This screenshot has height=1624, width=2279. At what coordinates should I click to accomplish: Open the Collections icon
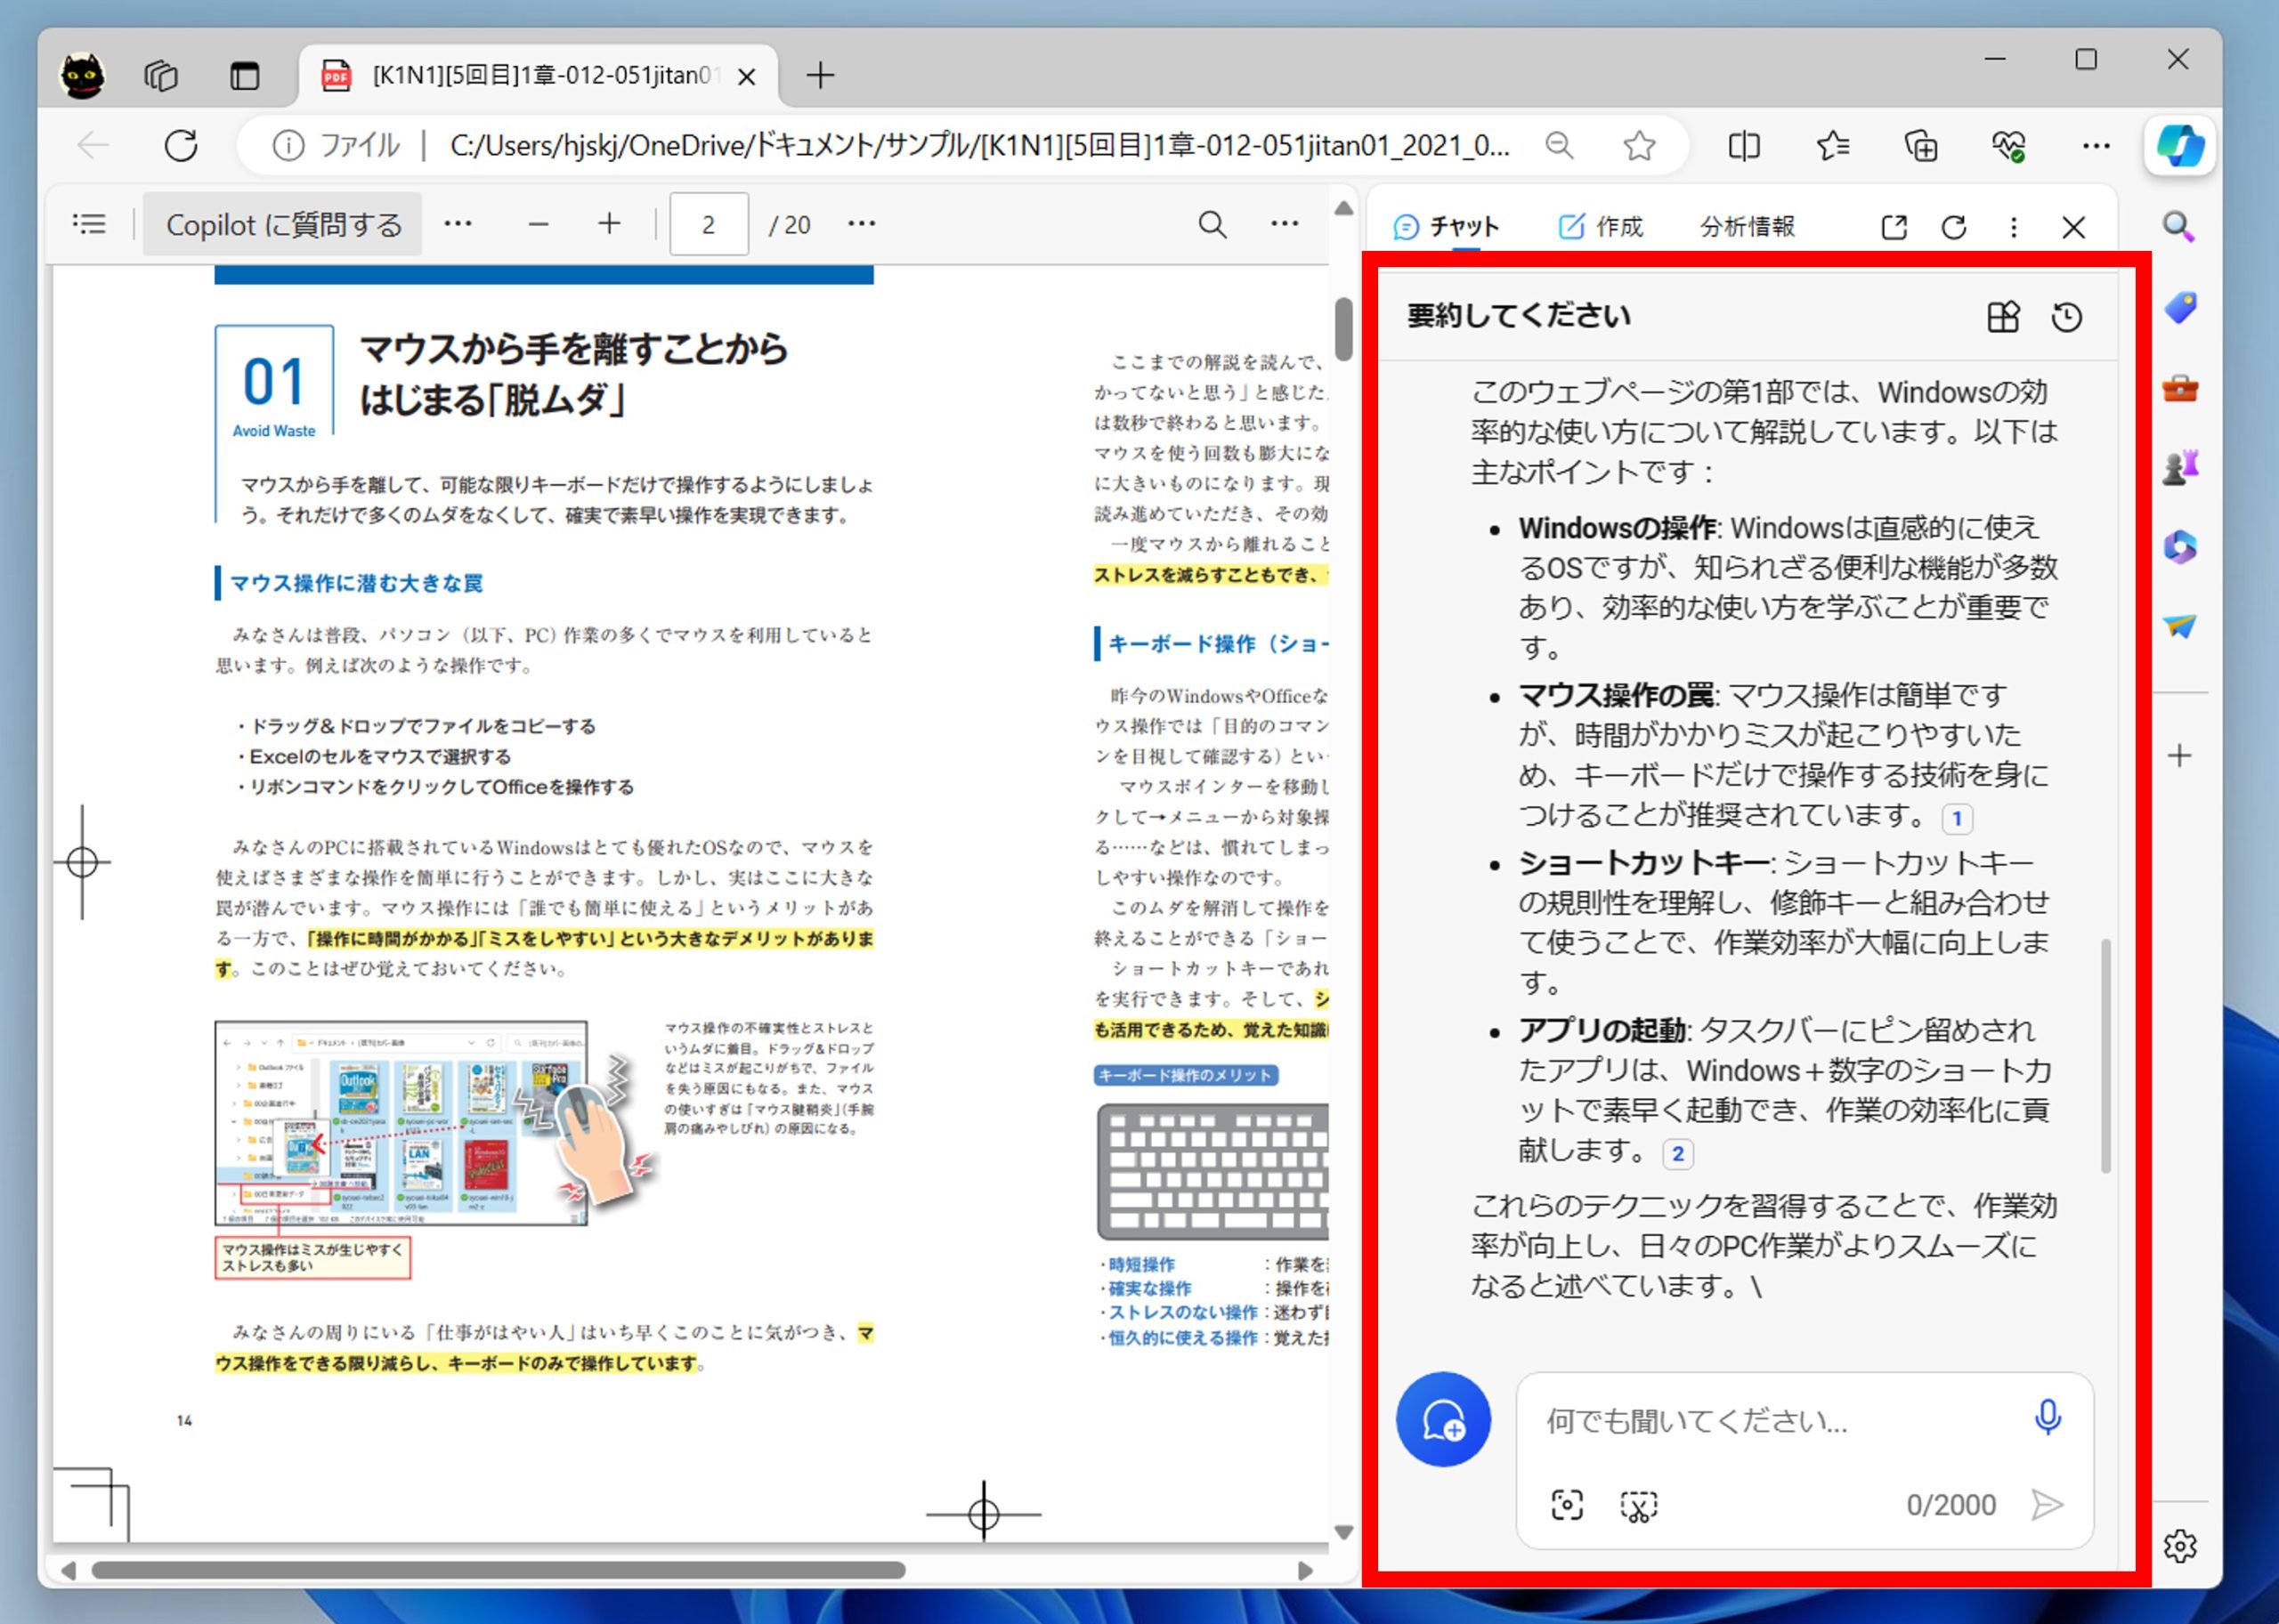(1921, 147)
